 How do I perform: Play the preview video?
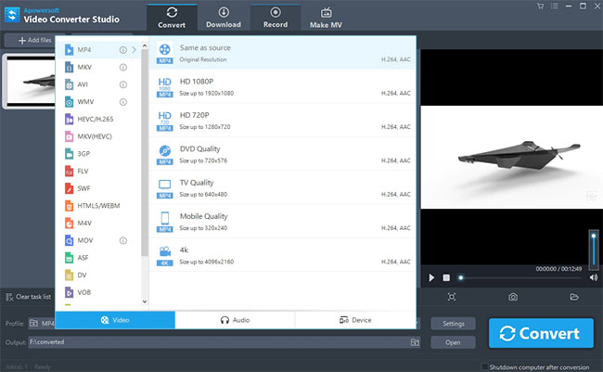pos(431,277)
